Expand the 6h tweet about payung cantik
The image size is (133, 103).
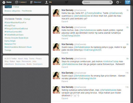(65, 39)
